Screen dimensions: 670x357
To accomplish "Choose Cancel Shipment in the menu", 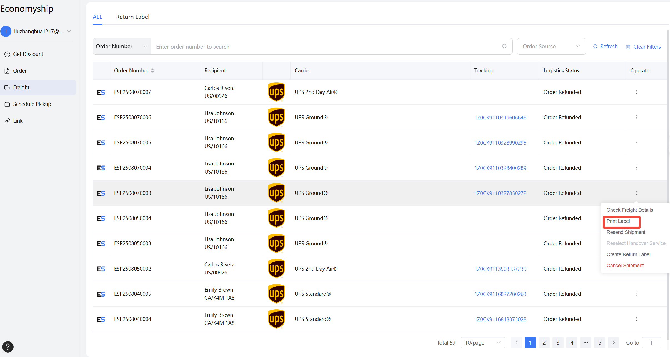I will (x=625, y=266).
